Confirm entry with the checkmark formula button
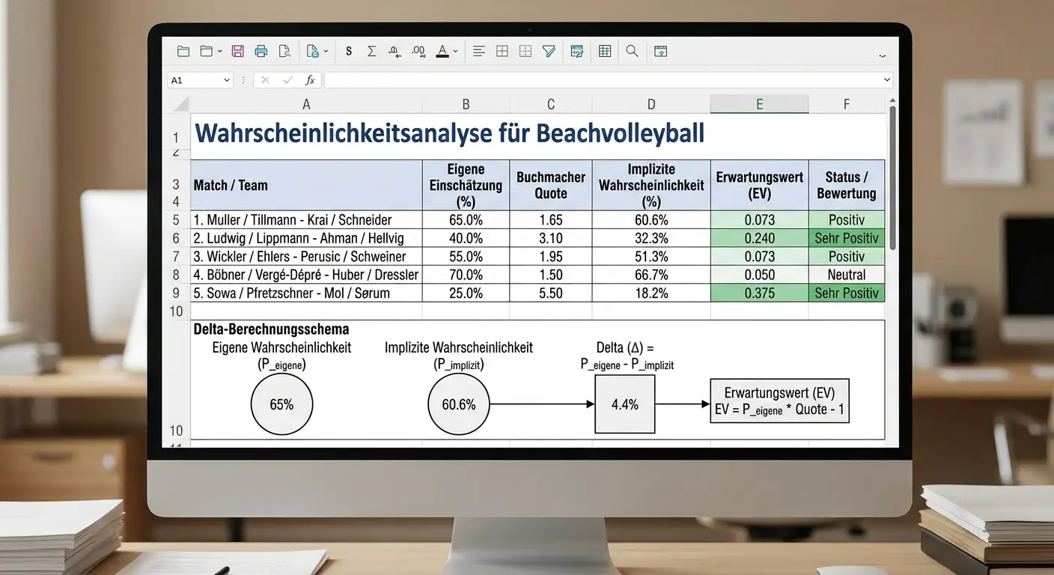 pos(287,80)
